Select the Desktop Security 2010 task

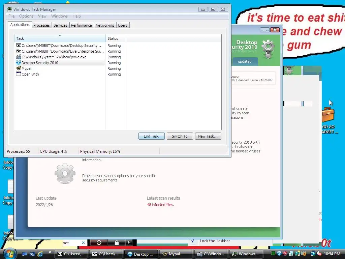pos(60,63)
